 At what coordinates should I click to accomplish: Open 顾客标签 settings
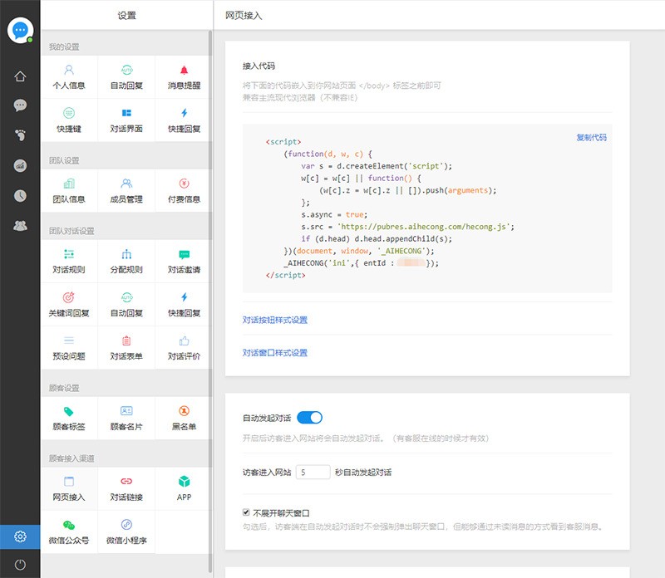point(69,419)
